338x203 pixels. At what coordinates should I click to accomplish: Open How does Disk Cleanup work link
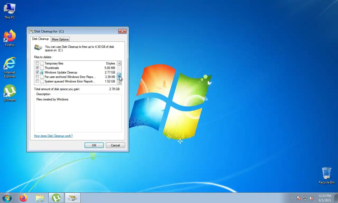(x=53, y=136)
